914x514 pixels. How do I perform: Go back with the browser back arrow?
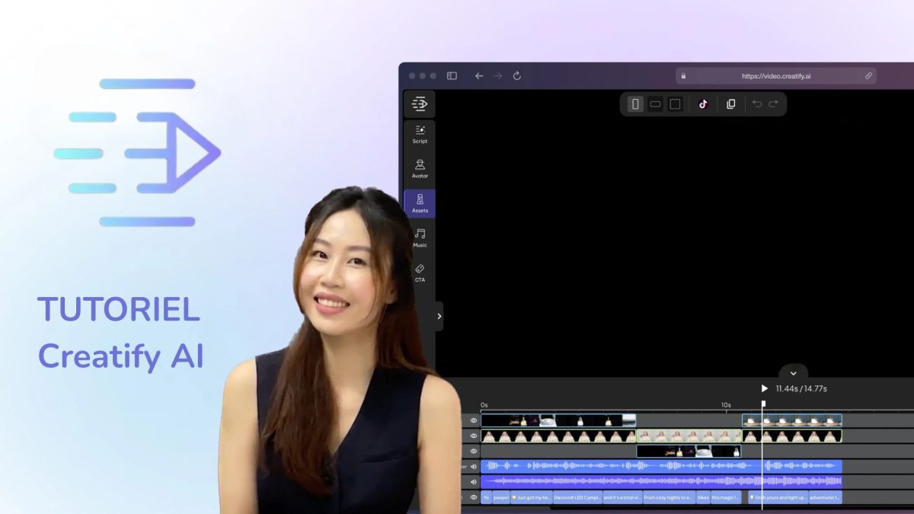[479, 75]
